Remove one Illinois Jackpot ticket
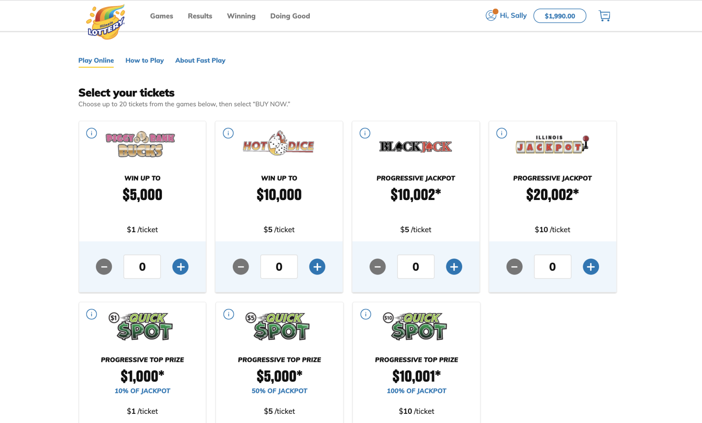 514,267
